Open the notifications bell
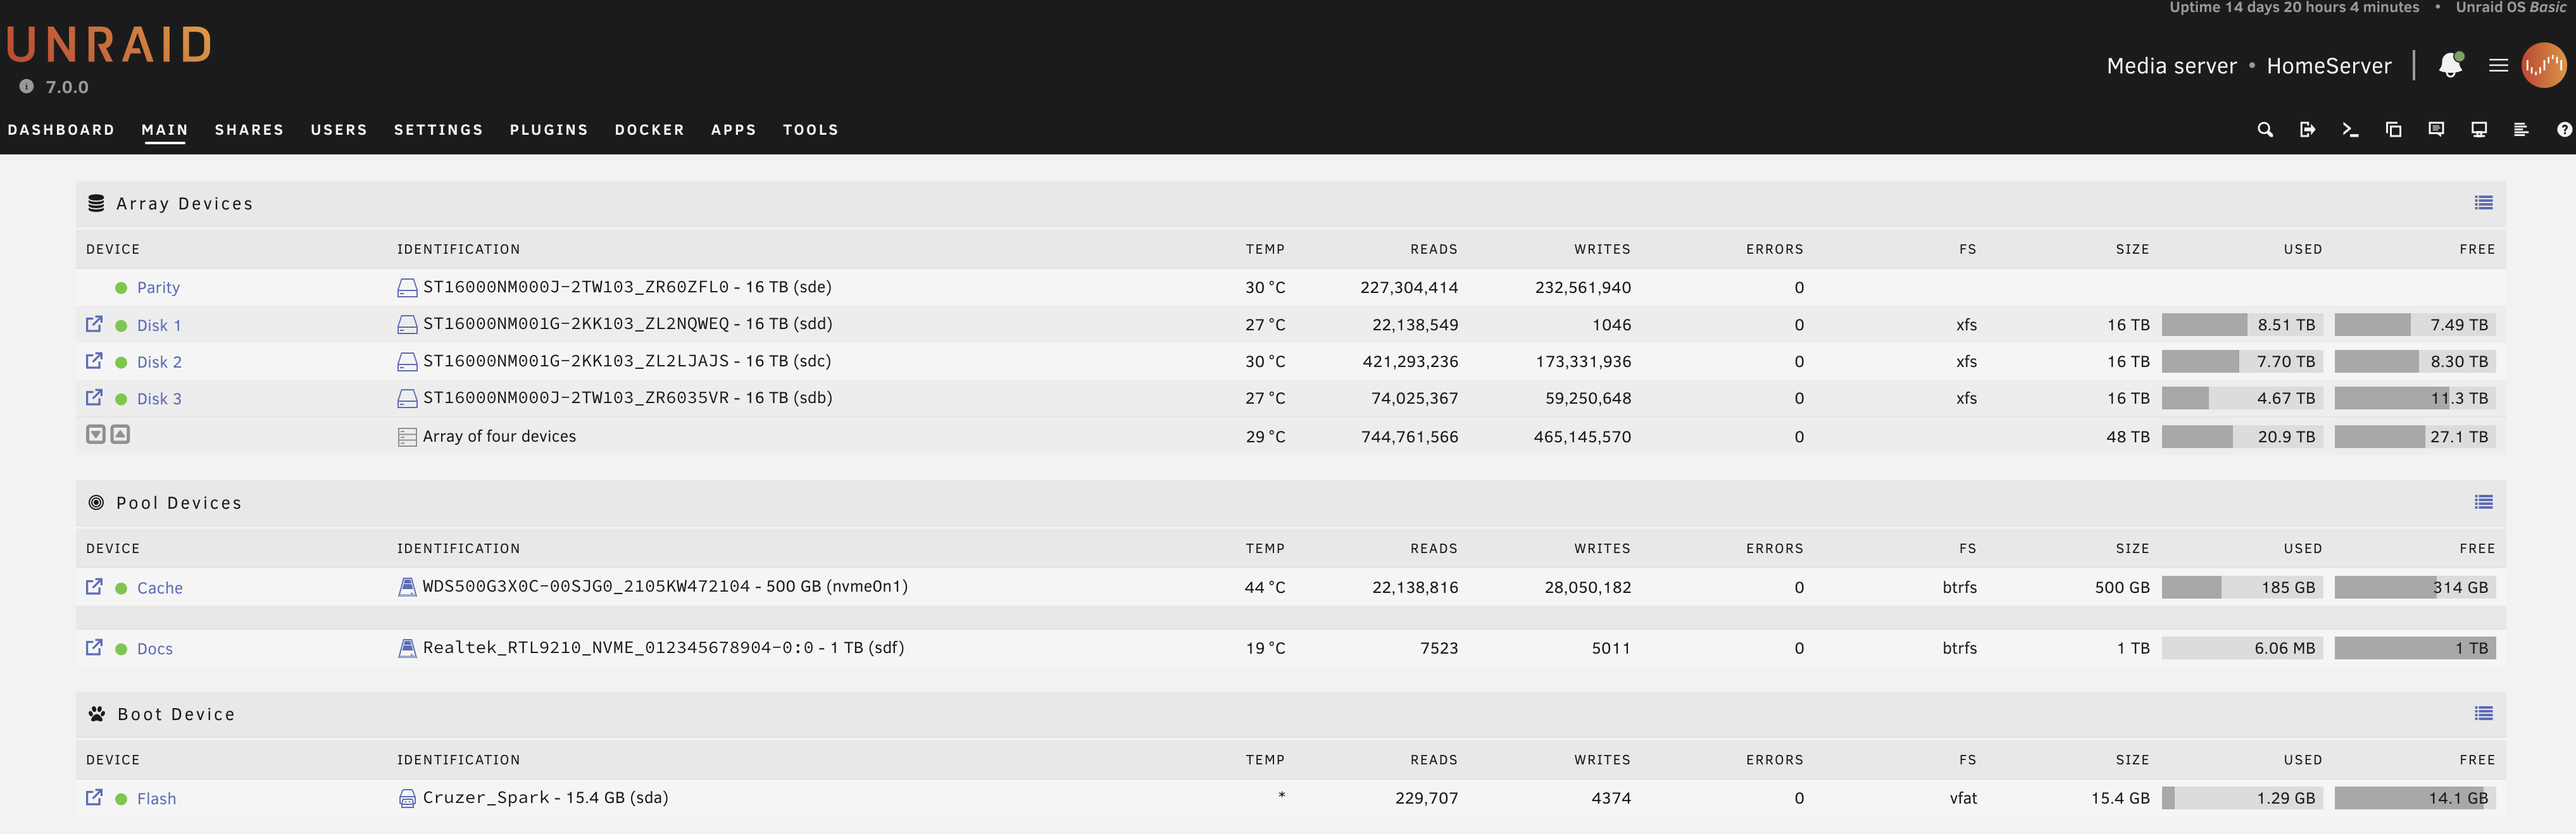This screenshot has height=834, width=2576. [x=2450, y=65]
